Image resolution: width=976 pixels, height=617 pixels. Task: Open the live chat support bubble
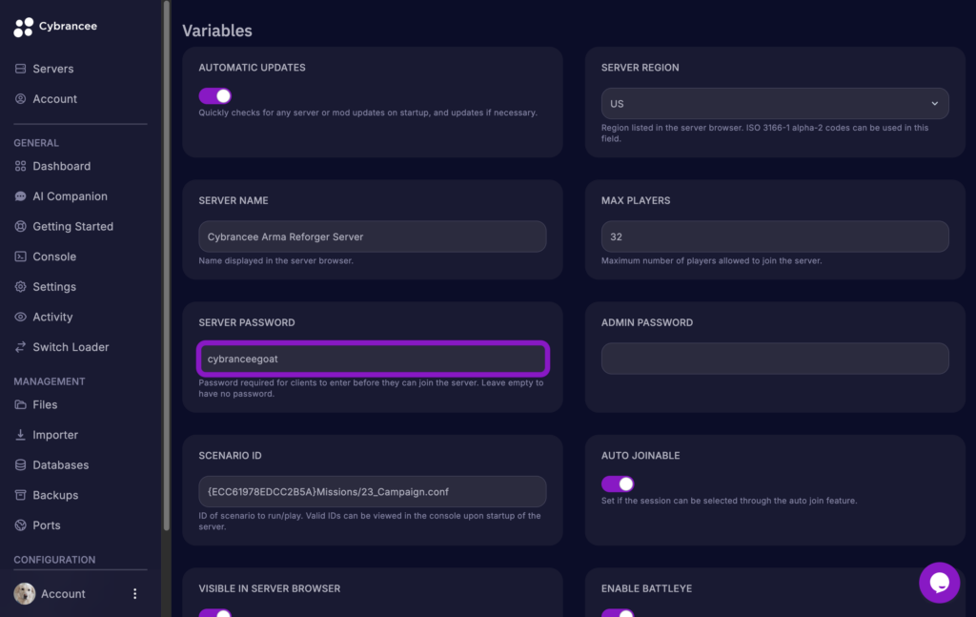[x=939, y=583]
